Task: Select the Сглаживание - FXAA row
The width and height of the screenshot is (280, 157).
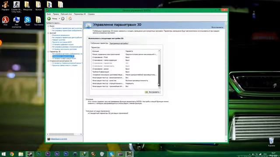Action: (125, 57)
